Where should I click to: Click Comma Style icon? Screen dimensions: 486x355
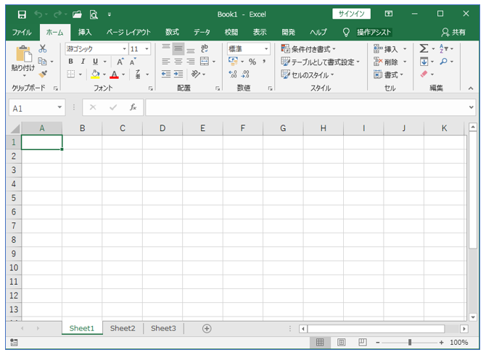coord(264,62)
